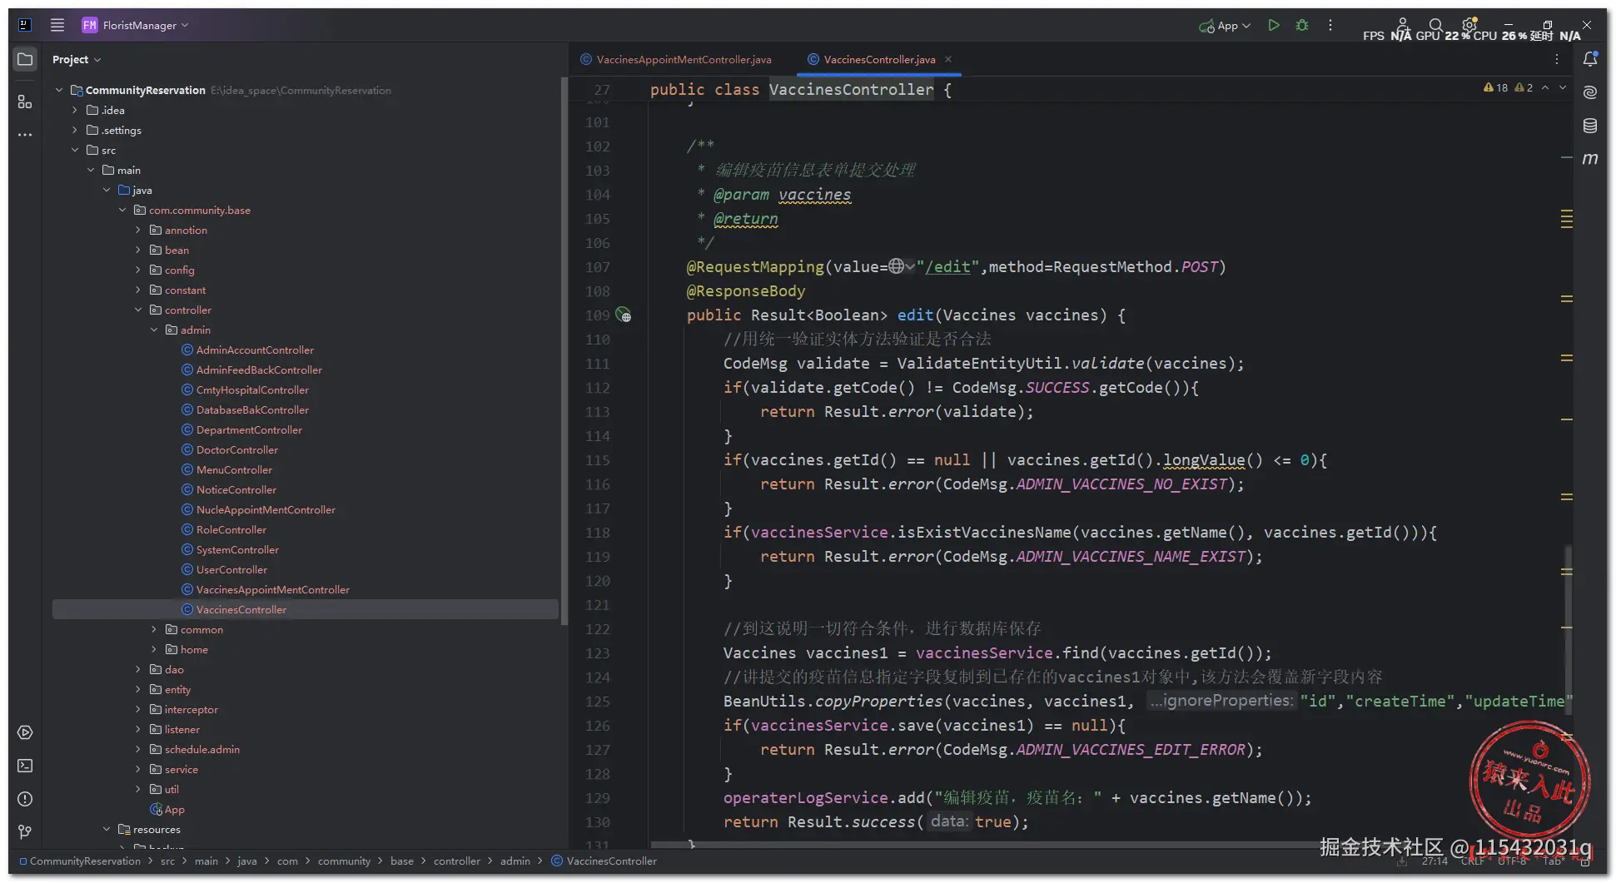This screenshot has height=883, width=1616.
Task: Debug the App configuration
Action: (1302, 25)
